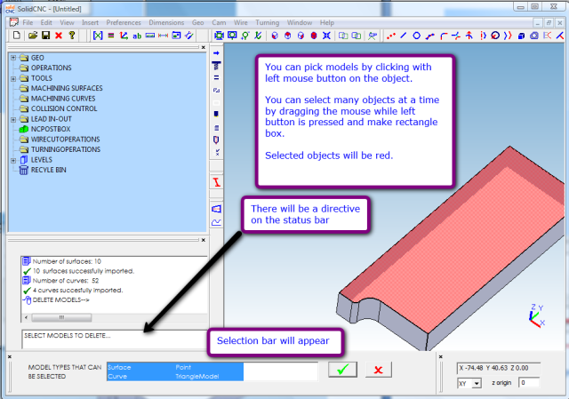Click the yellow question mark help icon

[x=72, y=36]
